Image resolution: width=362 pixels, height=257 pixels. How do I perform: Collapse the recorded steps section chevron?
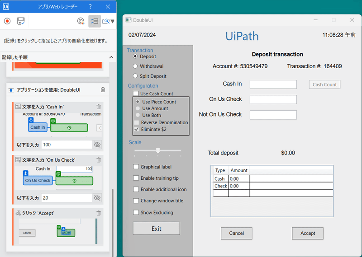tap(111, 57)
